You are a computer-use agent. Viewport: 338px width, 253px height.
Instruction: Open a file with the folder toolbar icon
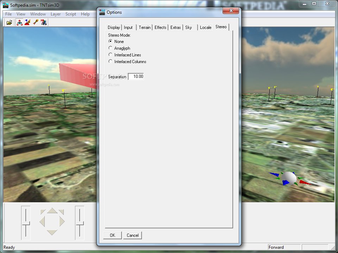coord(9,22)
